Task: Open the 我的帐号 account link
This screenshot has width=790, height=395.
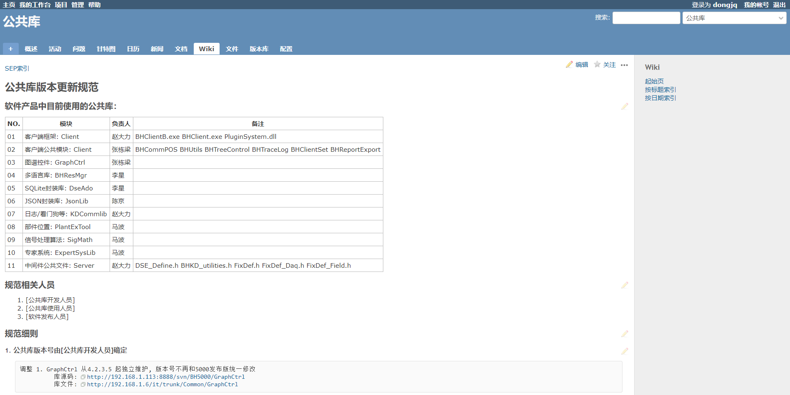Action: [756, 5]
